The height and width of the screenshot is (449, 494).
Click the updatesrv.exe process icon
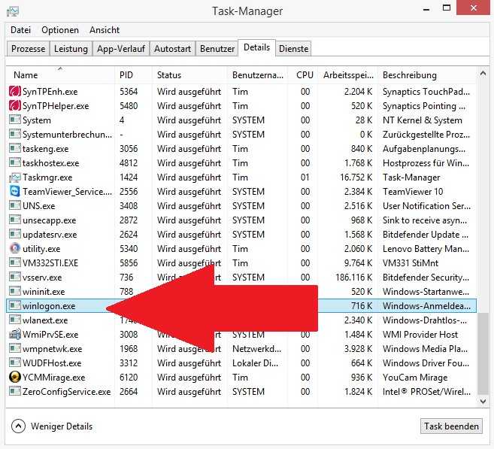tap(15, 234)
